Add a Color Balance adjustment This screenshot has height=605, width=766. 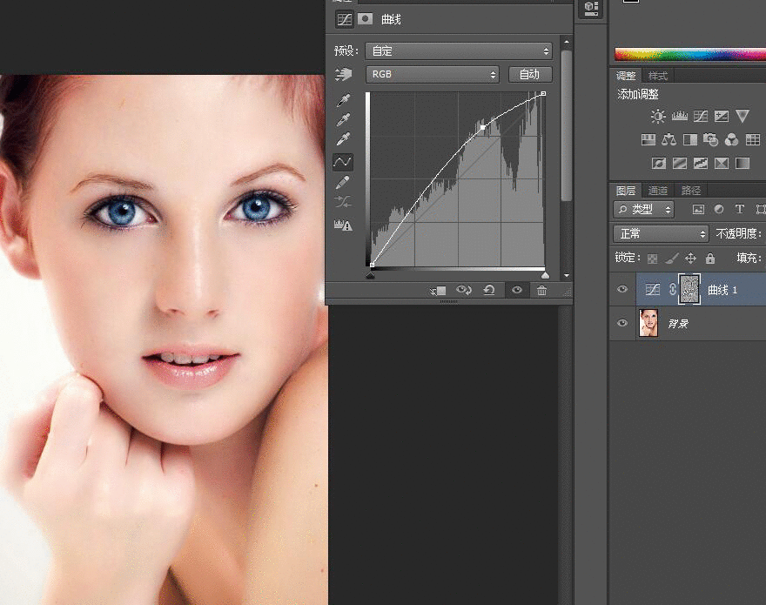point(669,139)
